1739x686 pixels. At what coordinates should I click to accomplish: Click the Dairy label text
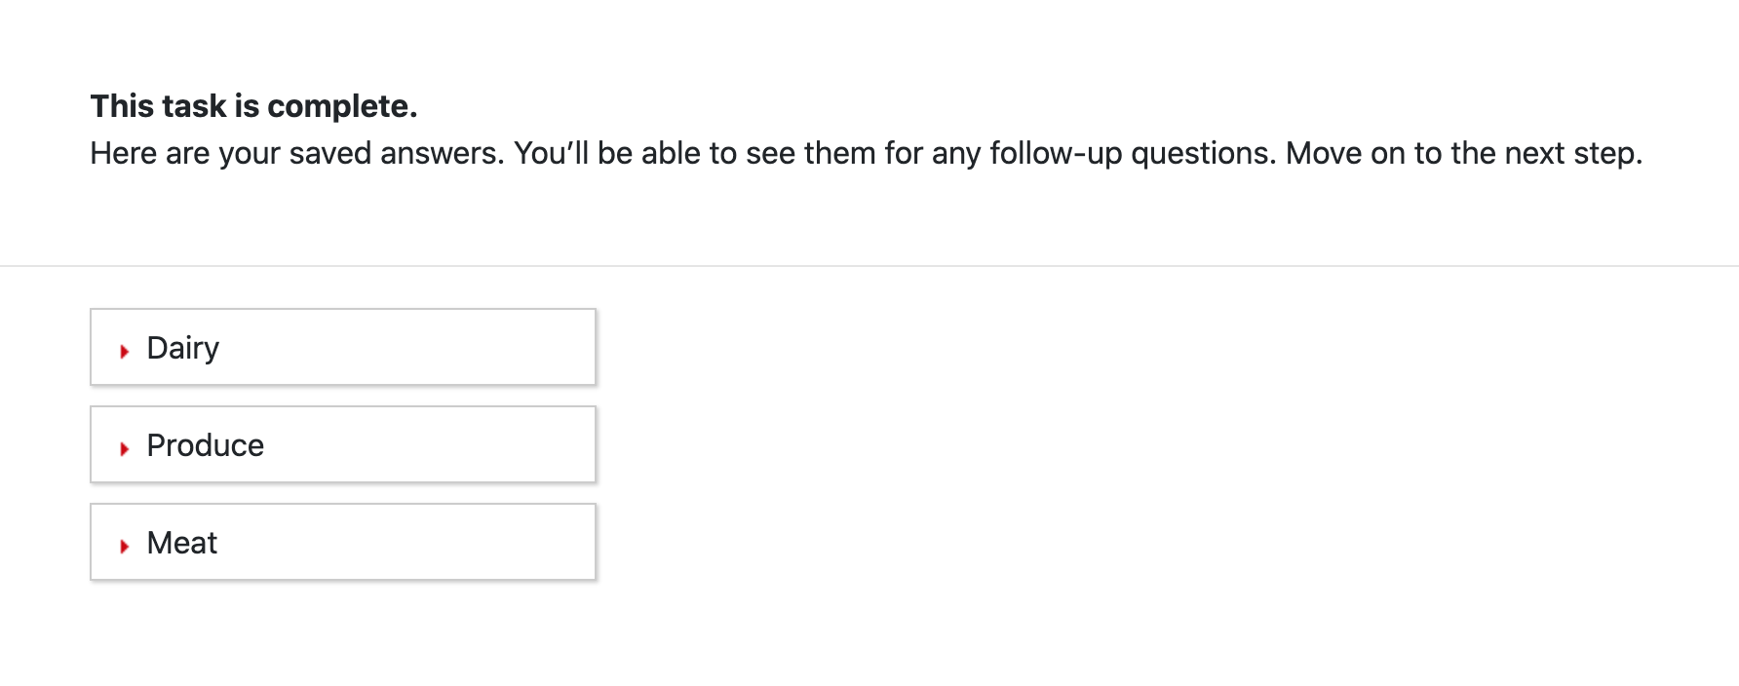coord(182,348)
